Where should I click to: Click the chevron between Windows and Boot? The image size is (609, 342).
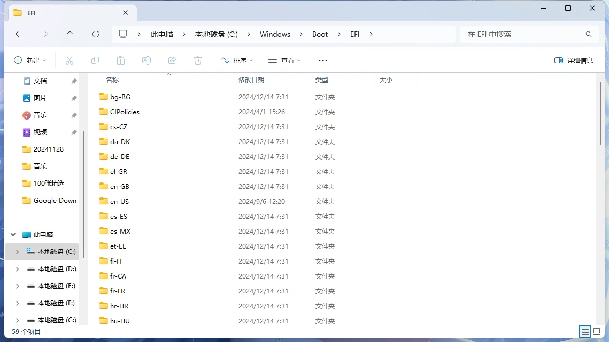tap(301, 34)
